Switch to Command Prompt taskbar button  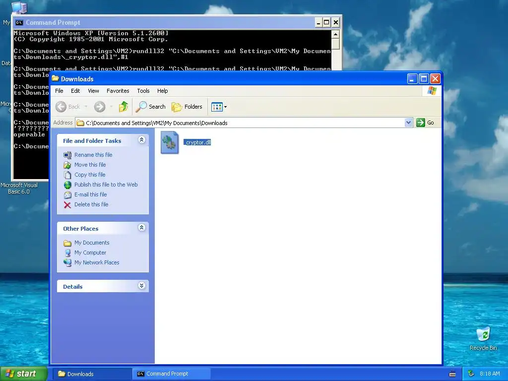[172, 374]
